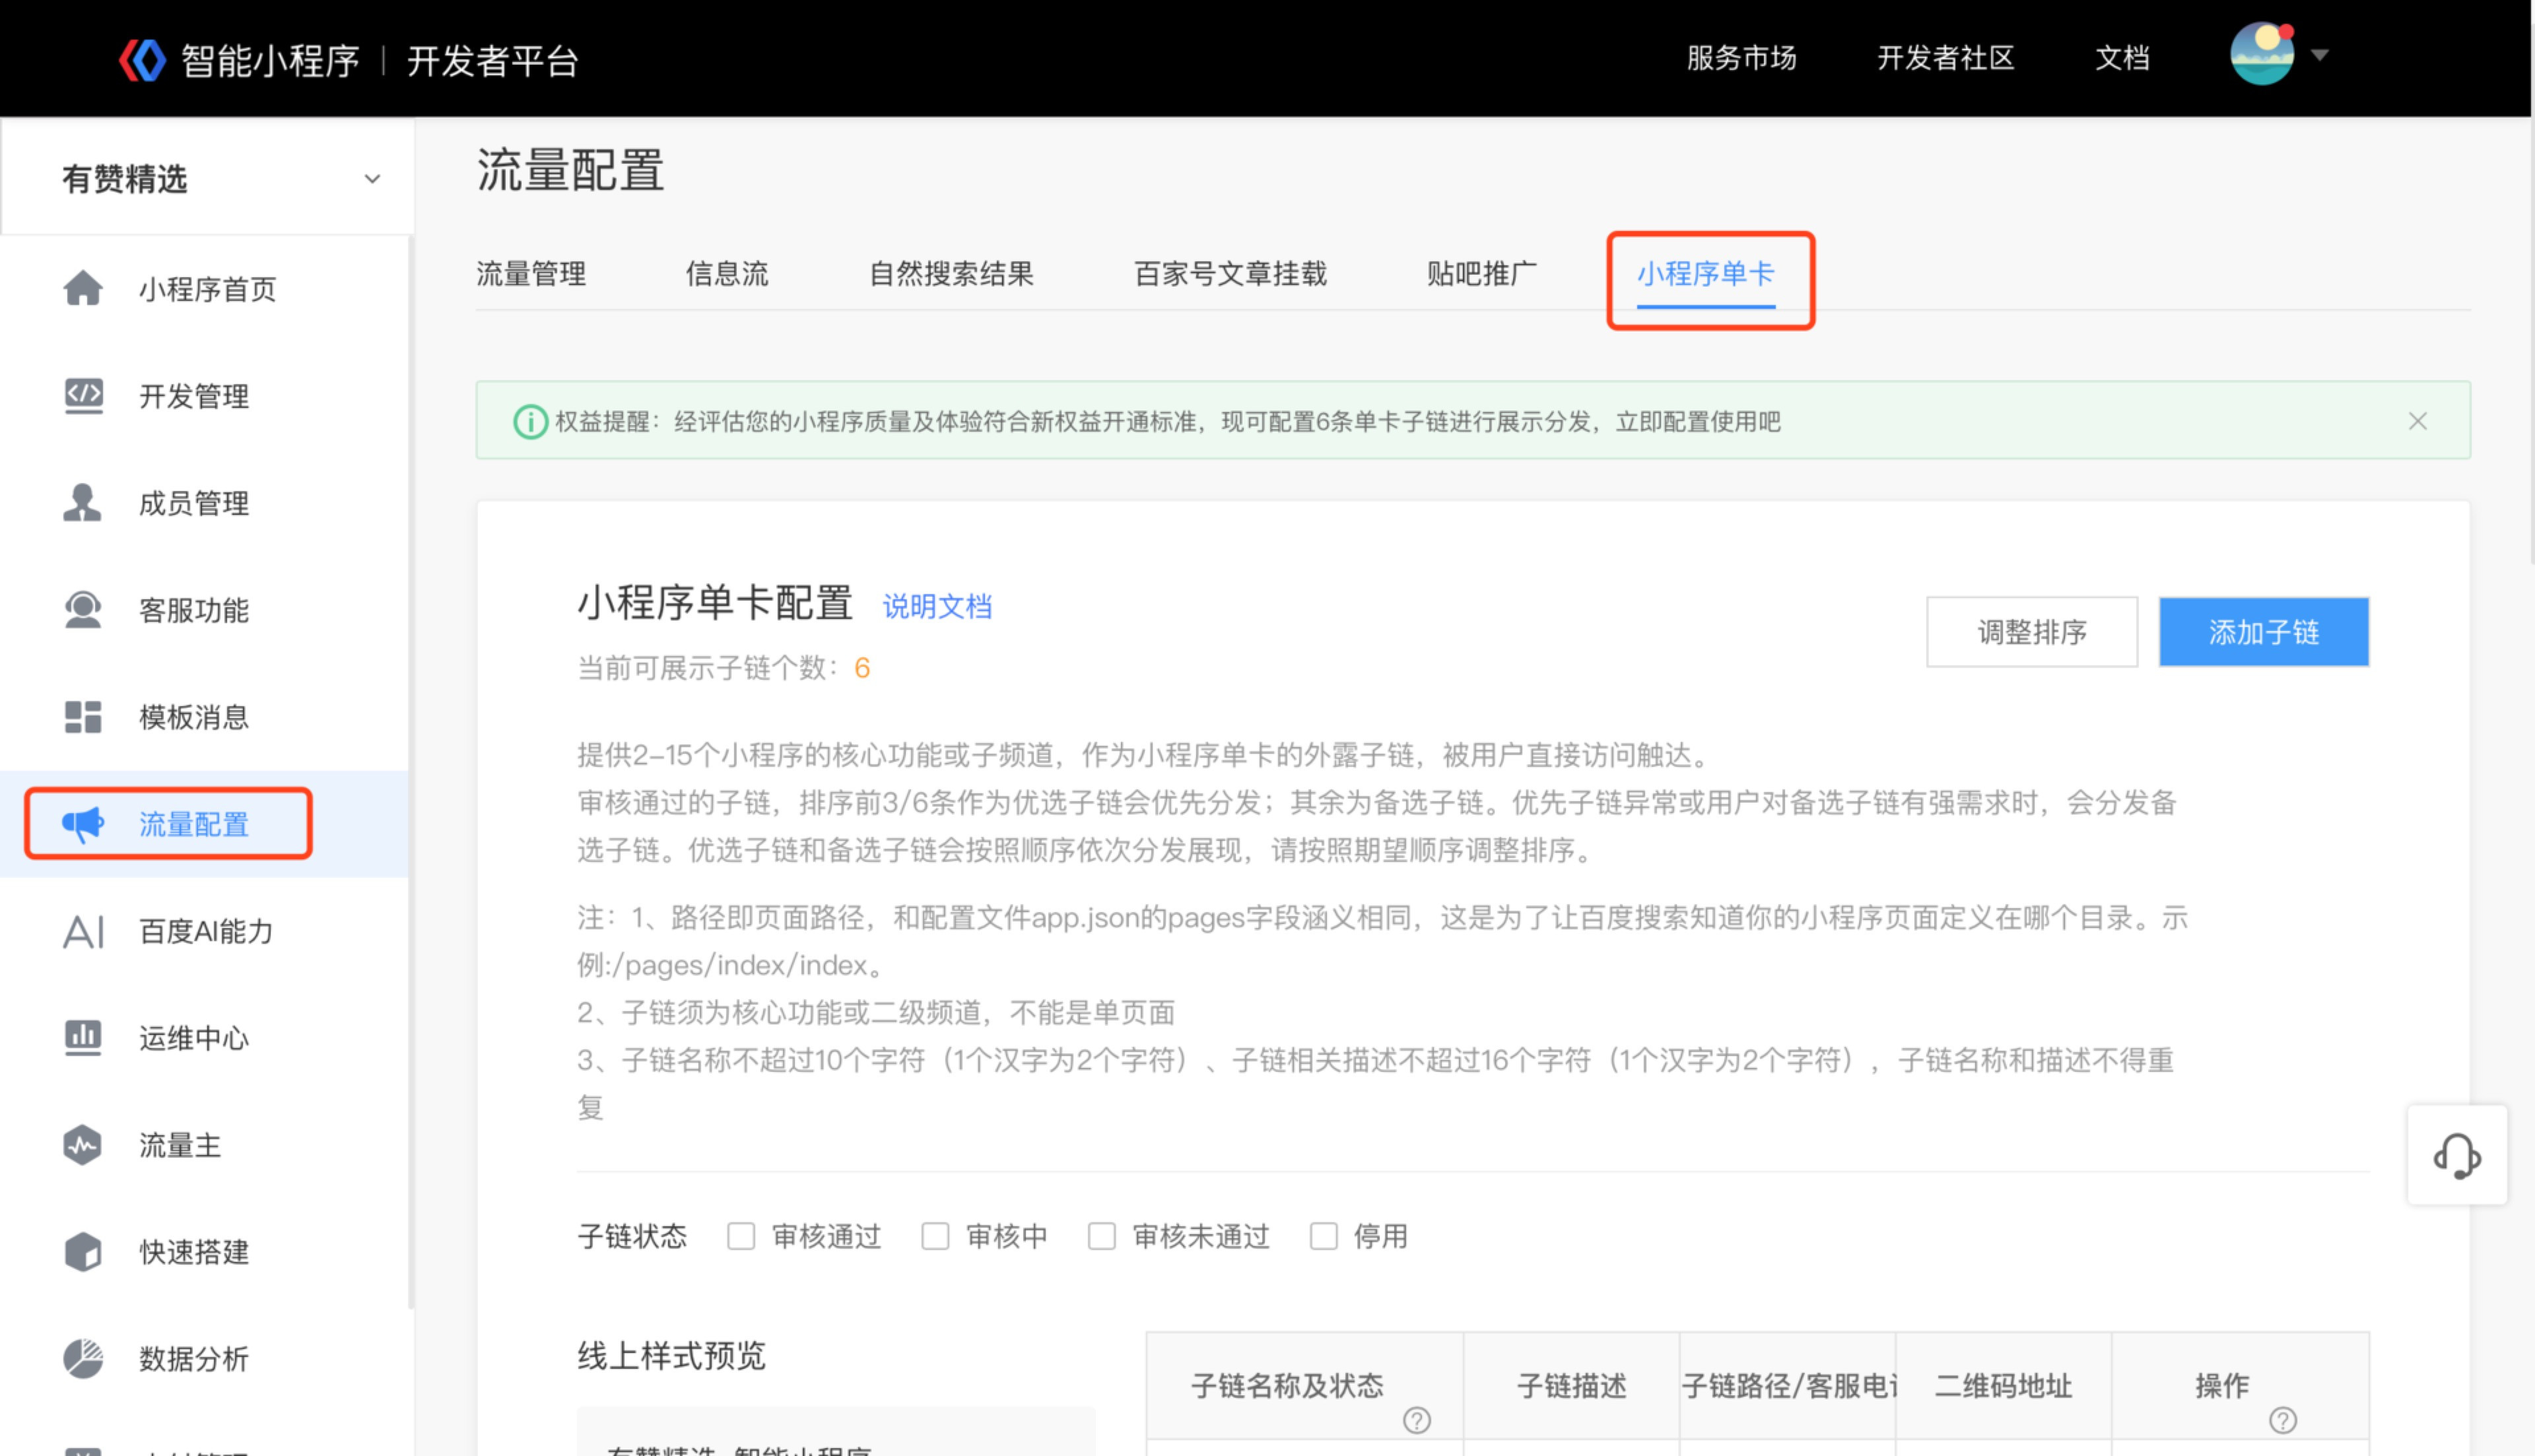Check the 审核中 status filter

coord(935,1236)
